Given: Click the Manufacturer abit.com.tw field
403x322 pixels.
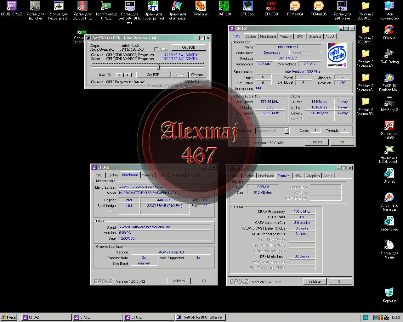Looking at the screenshot, I should click(164, 187).
